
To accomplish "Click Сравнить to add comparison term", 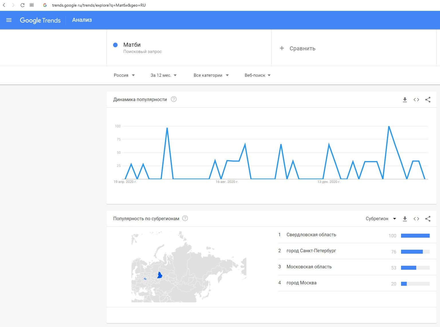I will coord(298,48).
